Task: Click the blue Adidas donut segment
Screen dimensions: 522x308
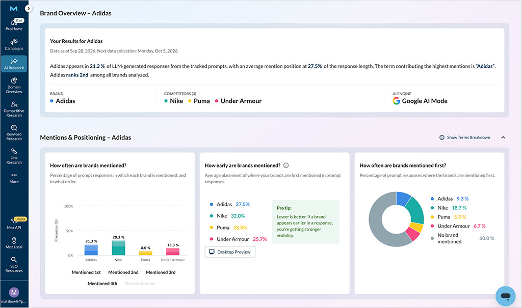Action: 403,199
